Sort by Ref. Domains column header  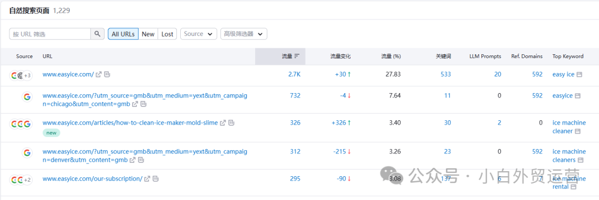[x=527, y=56]
